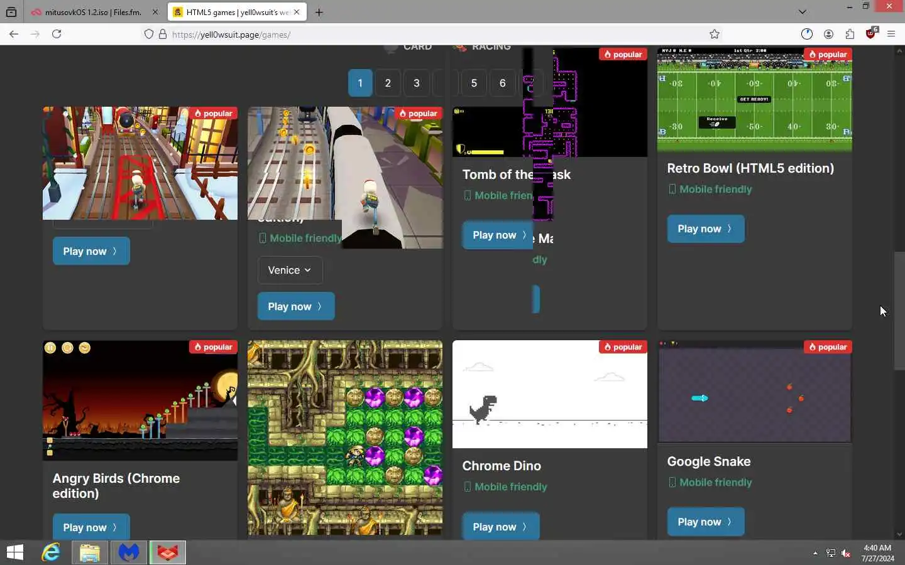Screen dimensions: 905x565
Task: Go to pagination page 6
Action: click(x=502, y=83)
